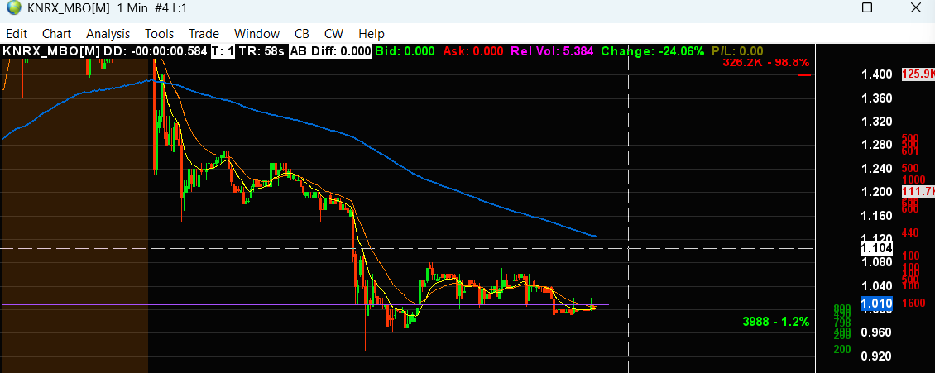Open the CB menu
Image resolution: width=935 pixels, height=373 pixels.
(302, 33)
